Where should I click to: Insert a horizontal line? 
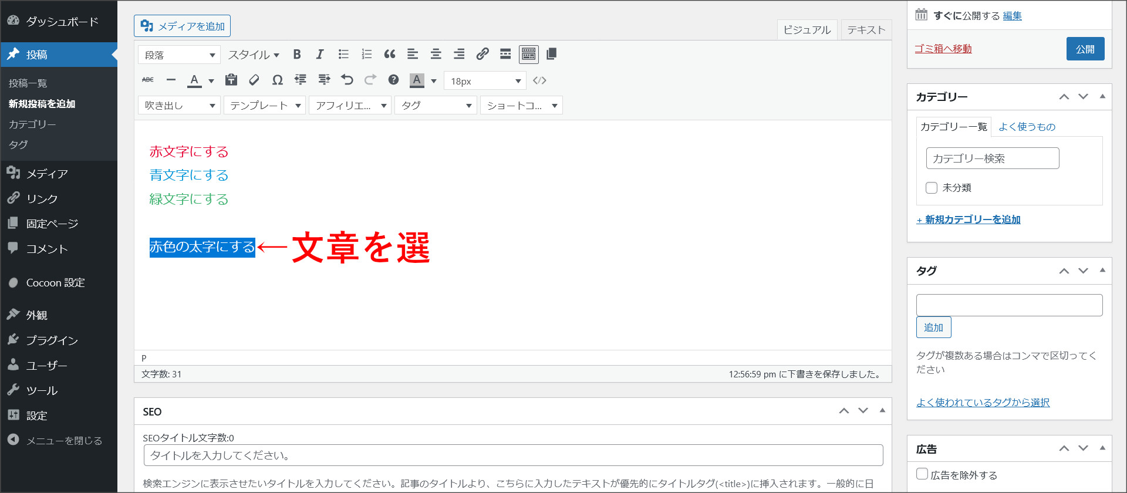click(x=171, y=80)
